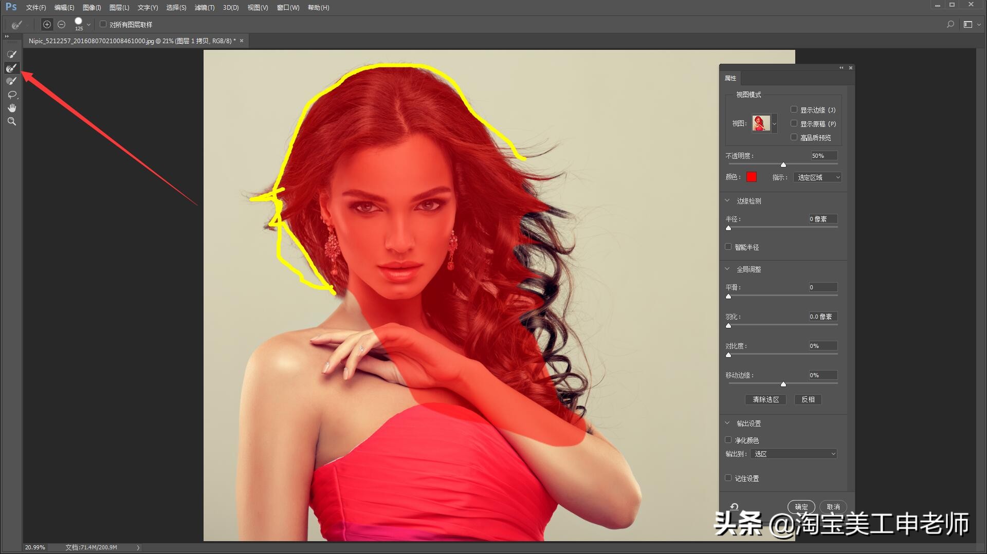Click the reset workspace arrow icon

click(734, 506)
